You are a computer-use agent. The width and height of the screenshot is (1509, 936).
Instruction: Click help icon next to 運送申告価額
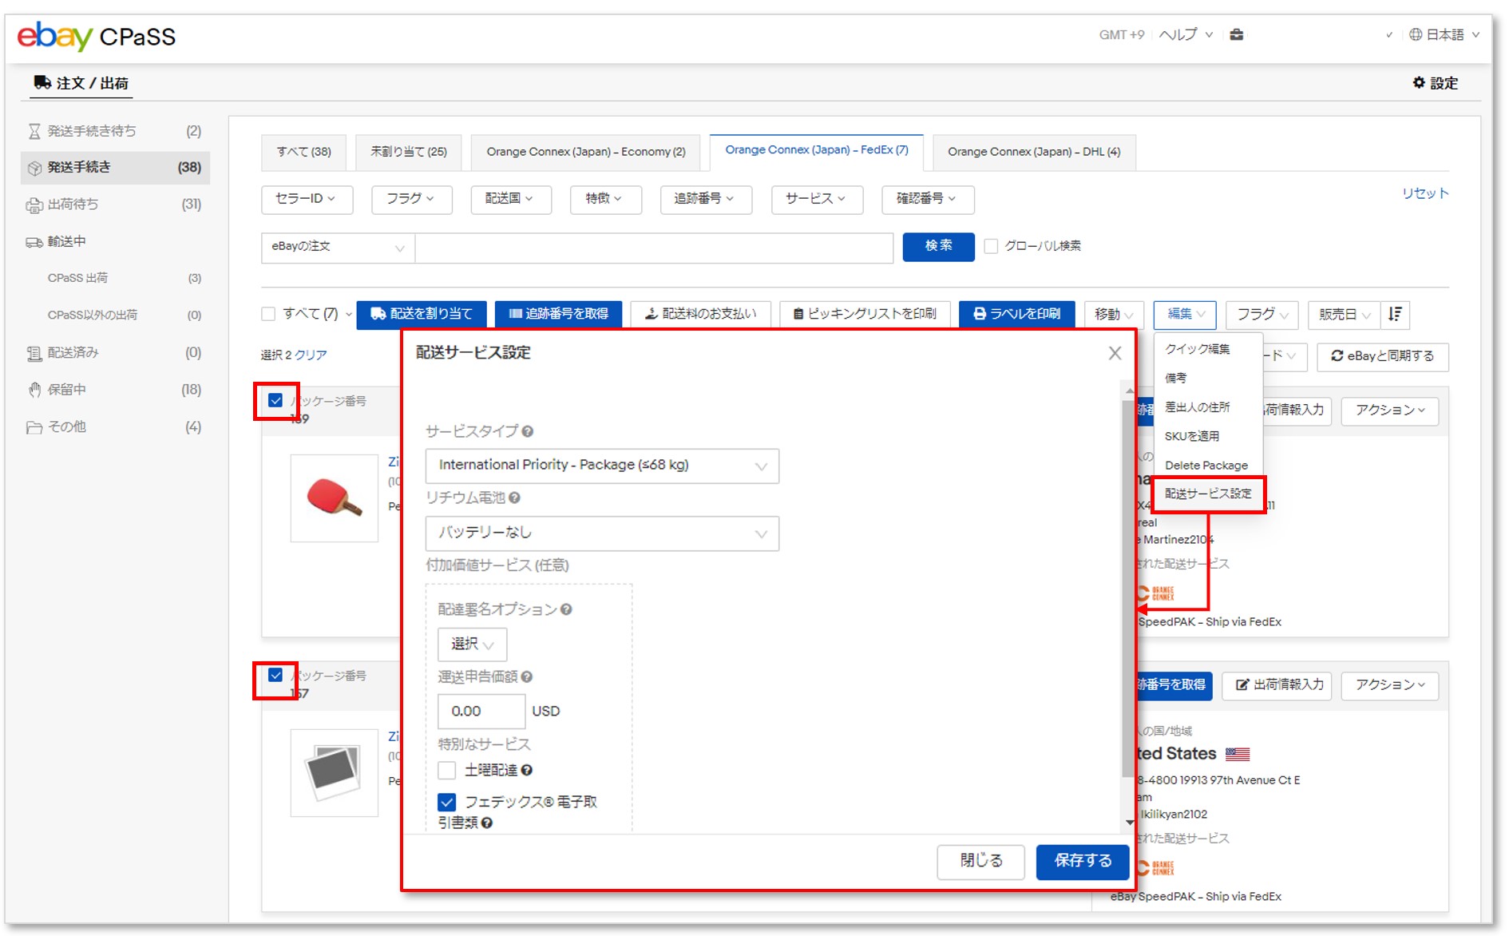(526, 676)
